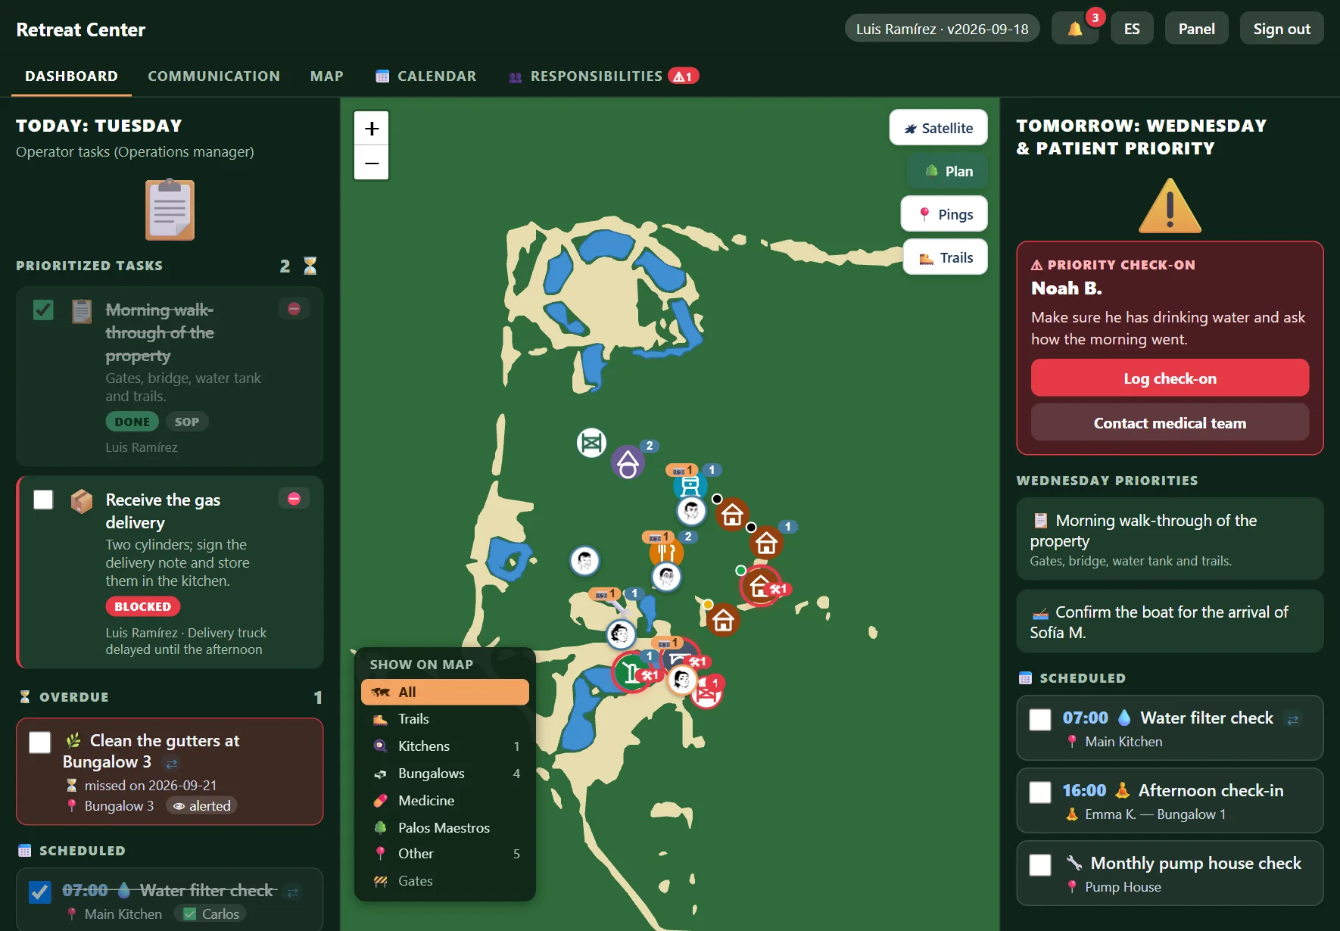Zoom out on the map

[372, 163]
